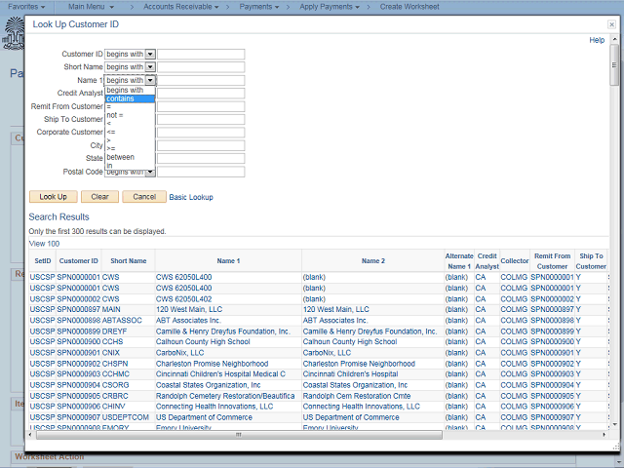Click the horizontal scrollbar of results
Image resolution: width=624 pixels, height=468 pixels.
click(x=239, y=435)
